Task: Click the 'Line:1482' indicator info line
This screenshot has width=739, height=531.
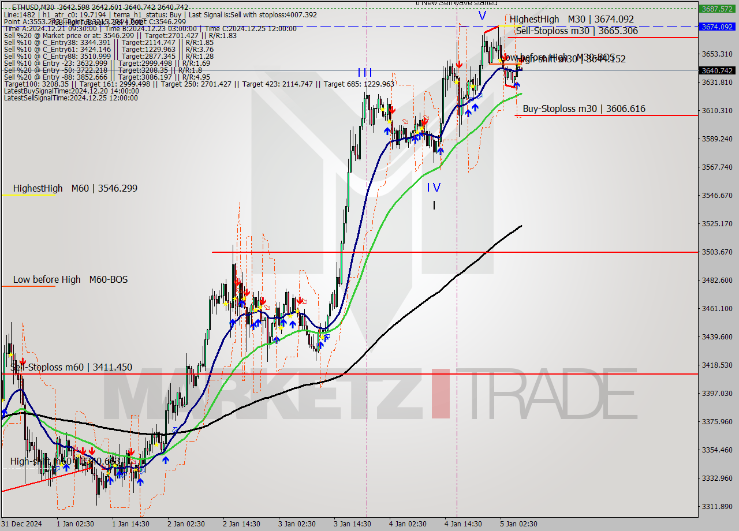Action: point(160,14)
